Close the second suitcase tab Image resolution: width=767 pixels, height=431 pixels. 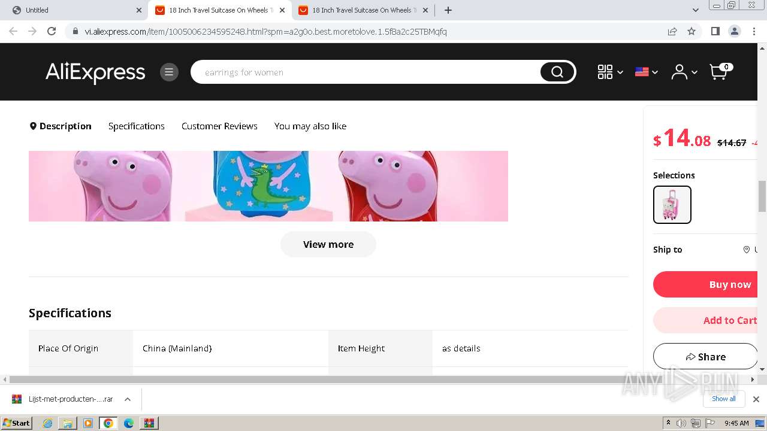282,10
